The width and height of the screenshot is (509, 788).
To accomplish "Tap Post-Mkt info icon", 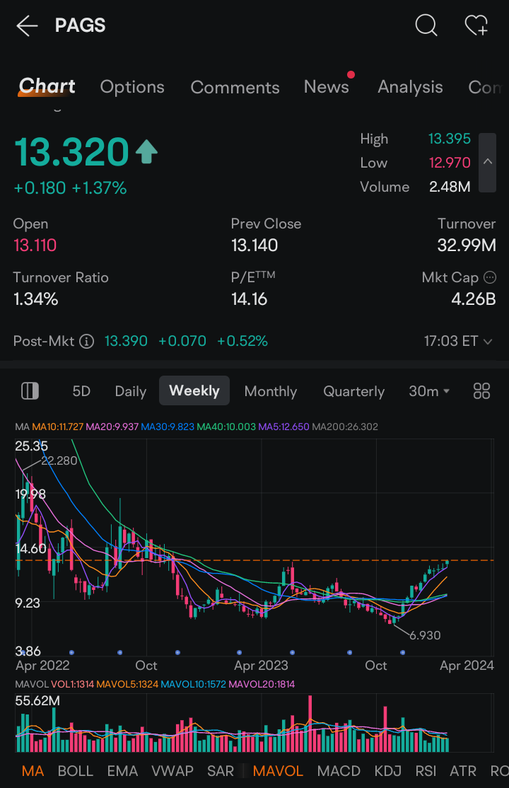I will pos(87,341).
